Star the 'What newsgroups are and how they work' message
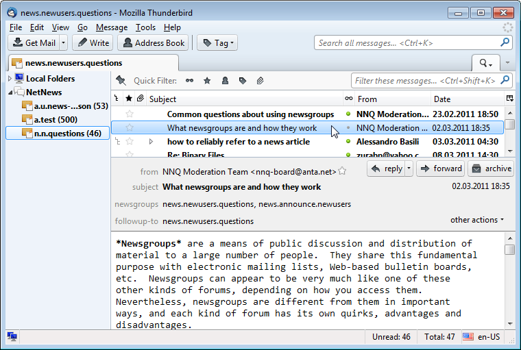The height and width of the screenshot is (350, 521). pos(129,127)
